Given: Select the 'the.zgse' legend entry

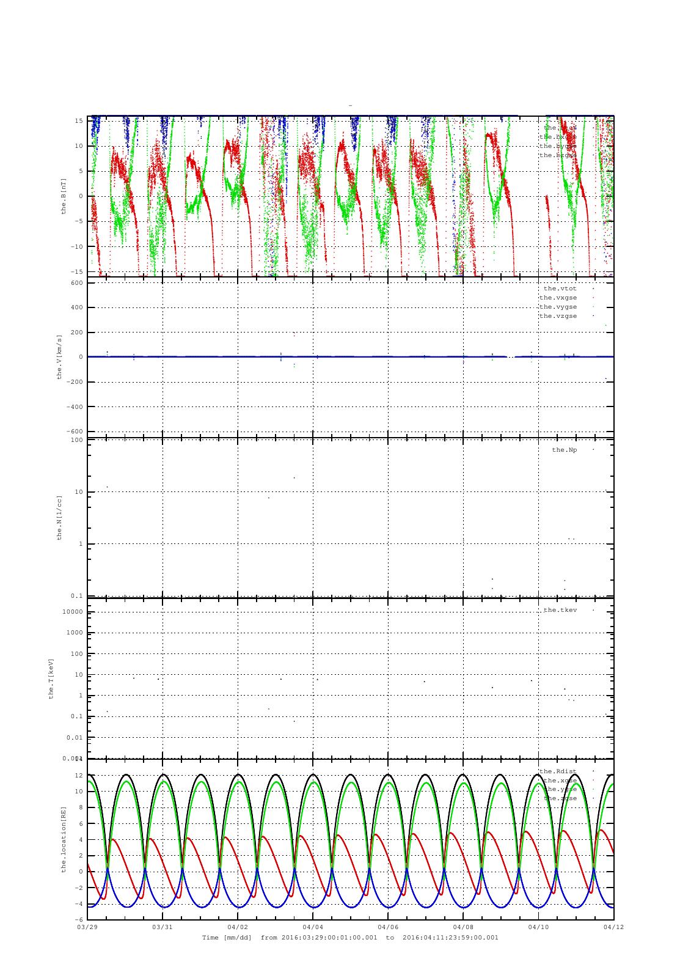Looking at the screenshot, I should pos(560,798).
